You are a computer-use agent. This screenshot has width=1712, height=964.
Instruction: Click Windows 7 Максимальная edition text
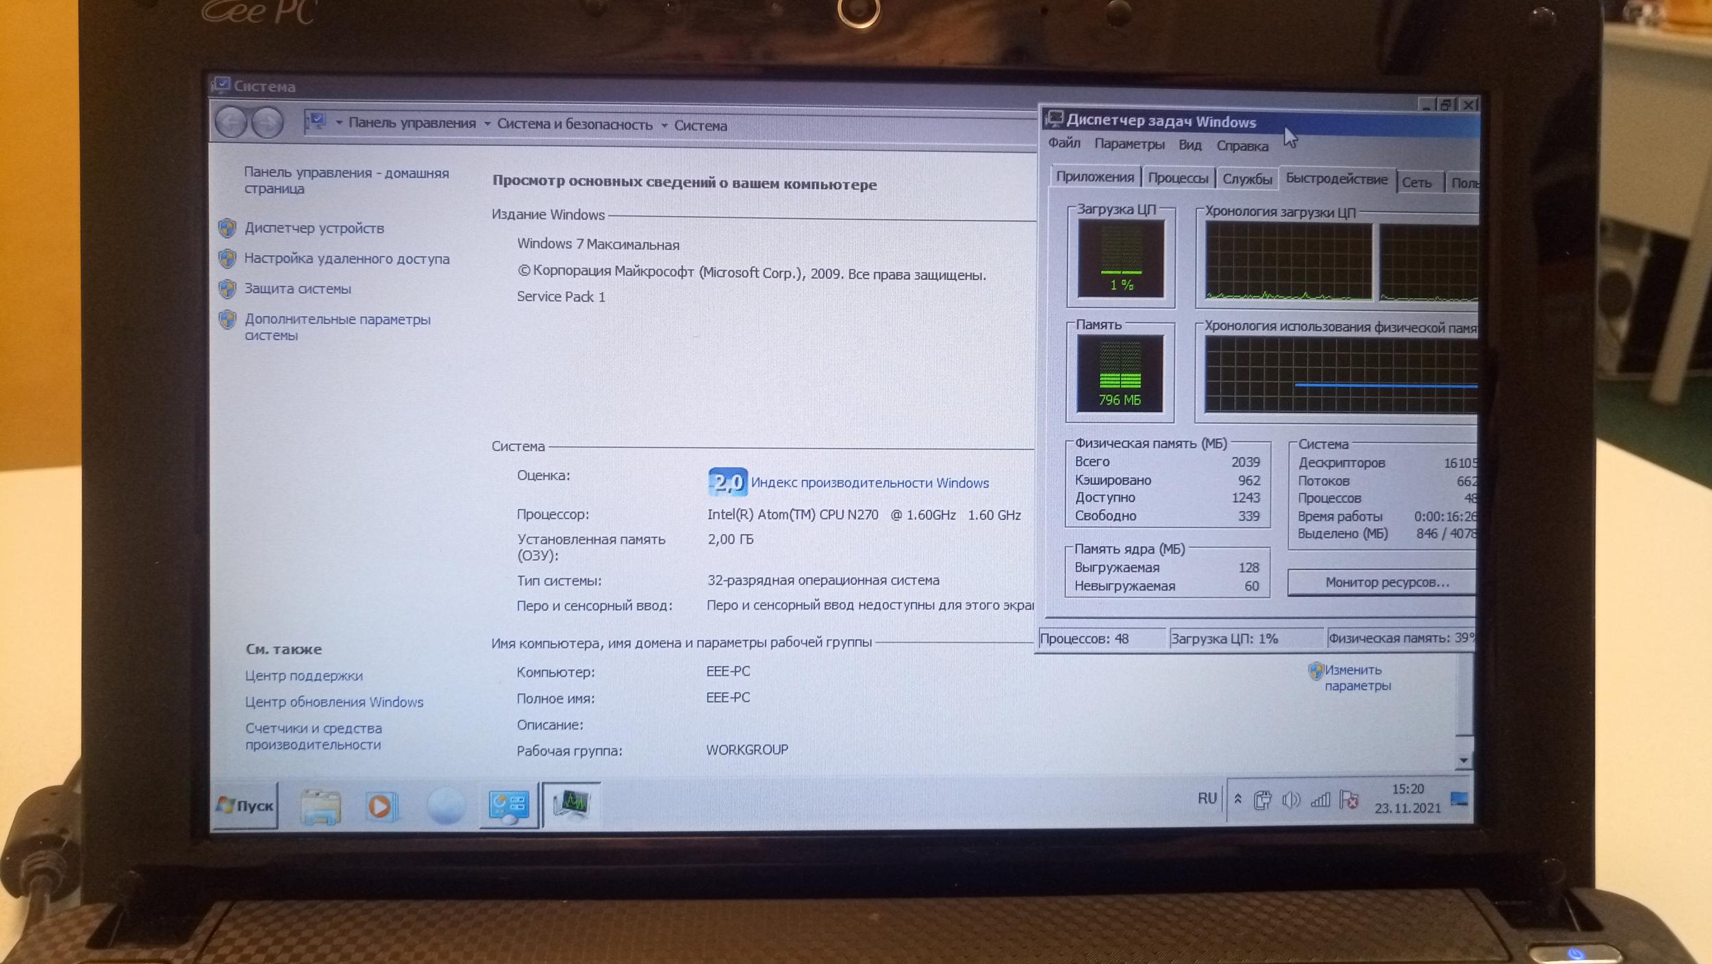(x=598, y=245)
